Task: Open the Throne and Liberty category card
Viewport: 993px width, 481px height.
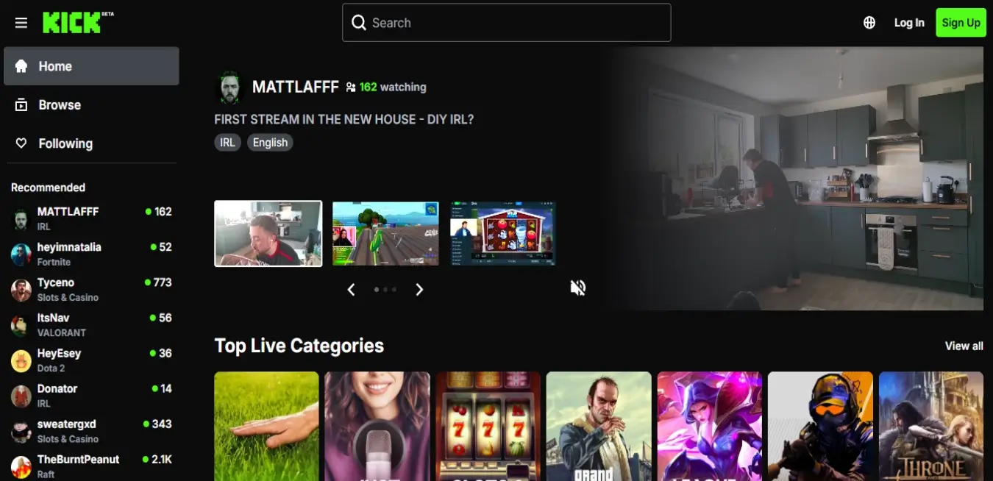Action: (931, 426)
